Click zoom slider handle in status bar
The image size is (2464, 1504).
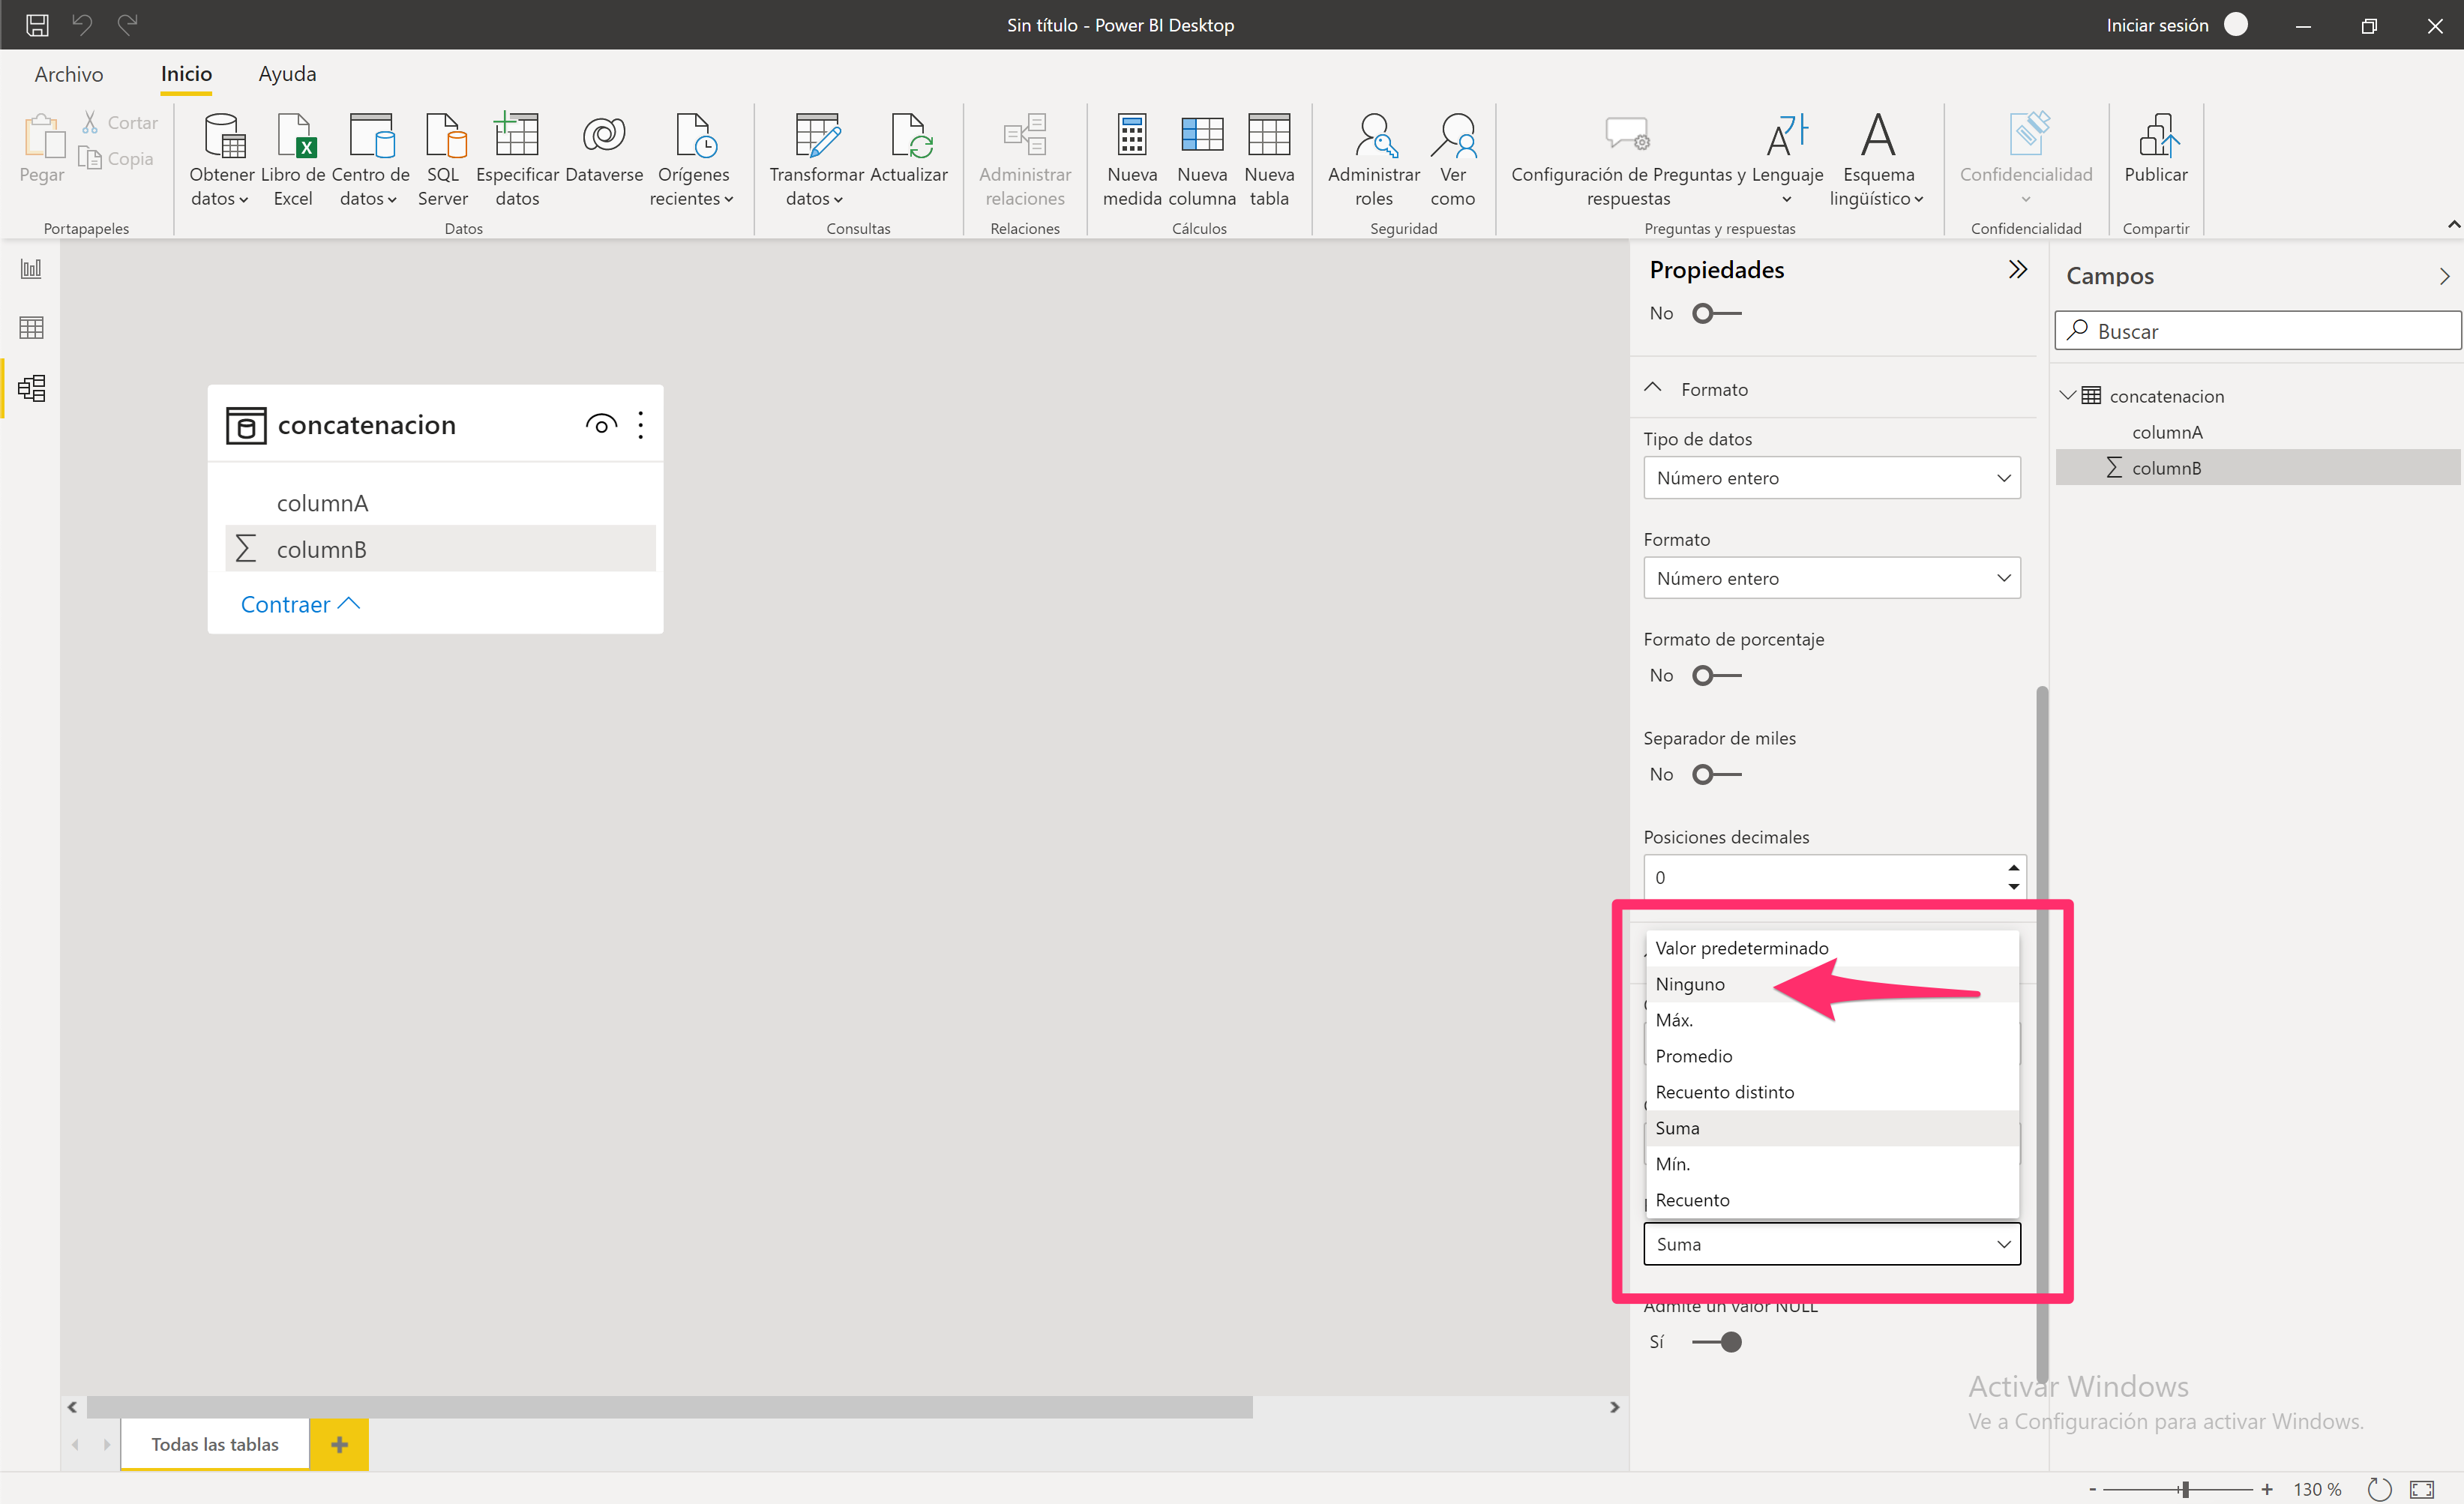click(x=2185, y=1489)
